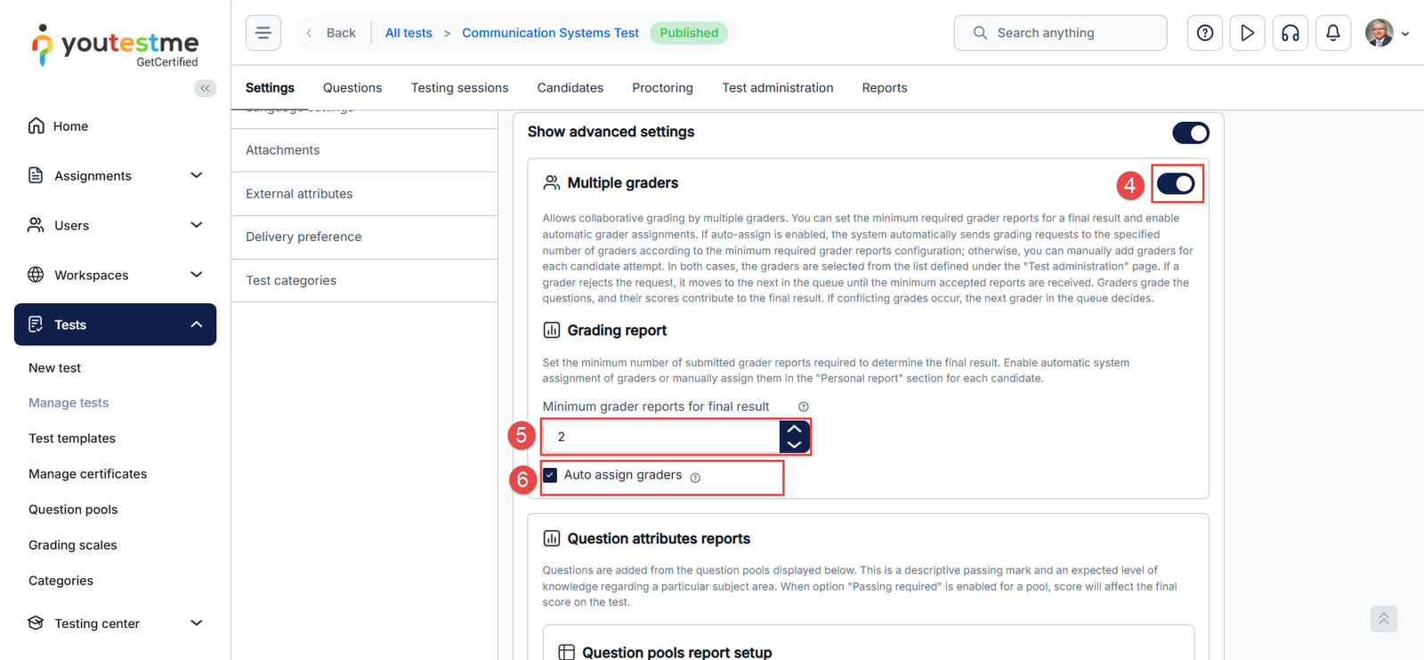Go to Question pools in sidebar
The width and height of the screenshot is (1424, 660).
[x=73, y=510]
